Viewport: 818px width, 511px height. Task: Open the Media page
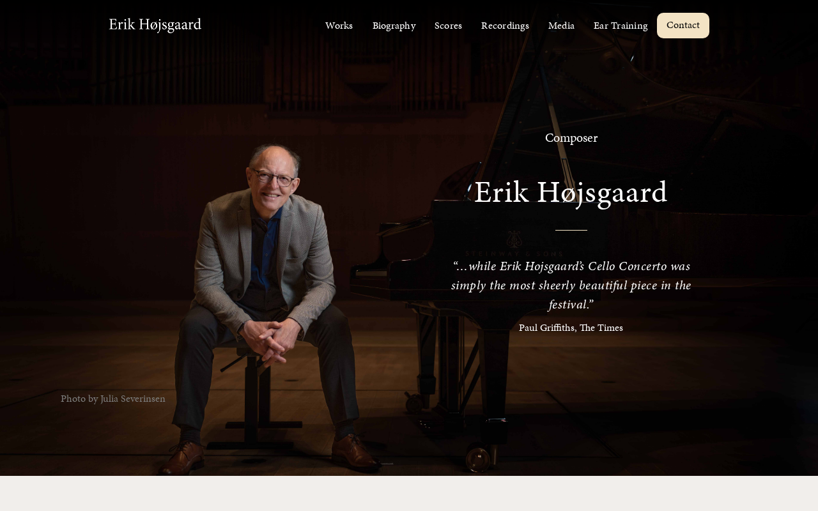(x=561, y=26)
